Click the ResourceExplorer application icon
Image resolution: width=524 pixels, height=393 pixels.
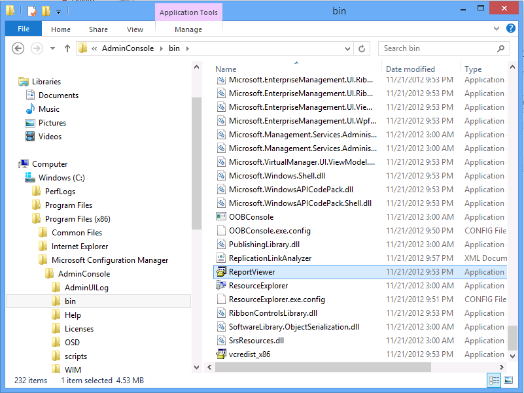(x=221, y=285)
